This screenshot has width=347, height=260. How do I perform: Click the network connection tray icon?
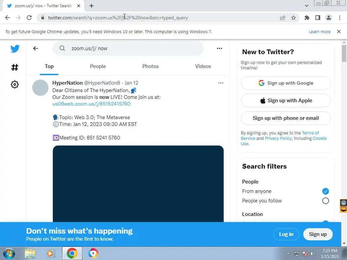tap(296, 254)
